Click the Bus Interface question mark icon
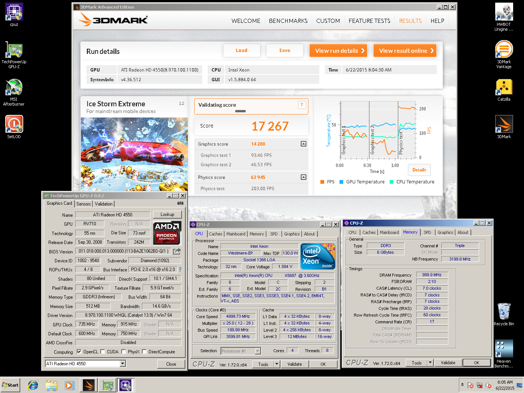This screenshot has width=524, height=393. pyautogui.click(x=180, y=269)
